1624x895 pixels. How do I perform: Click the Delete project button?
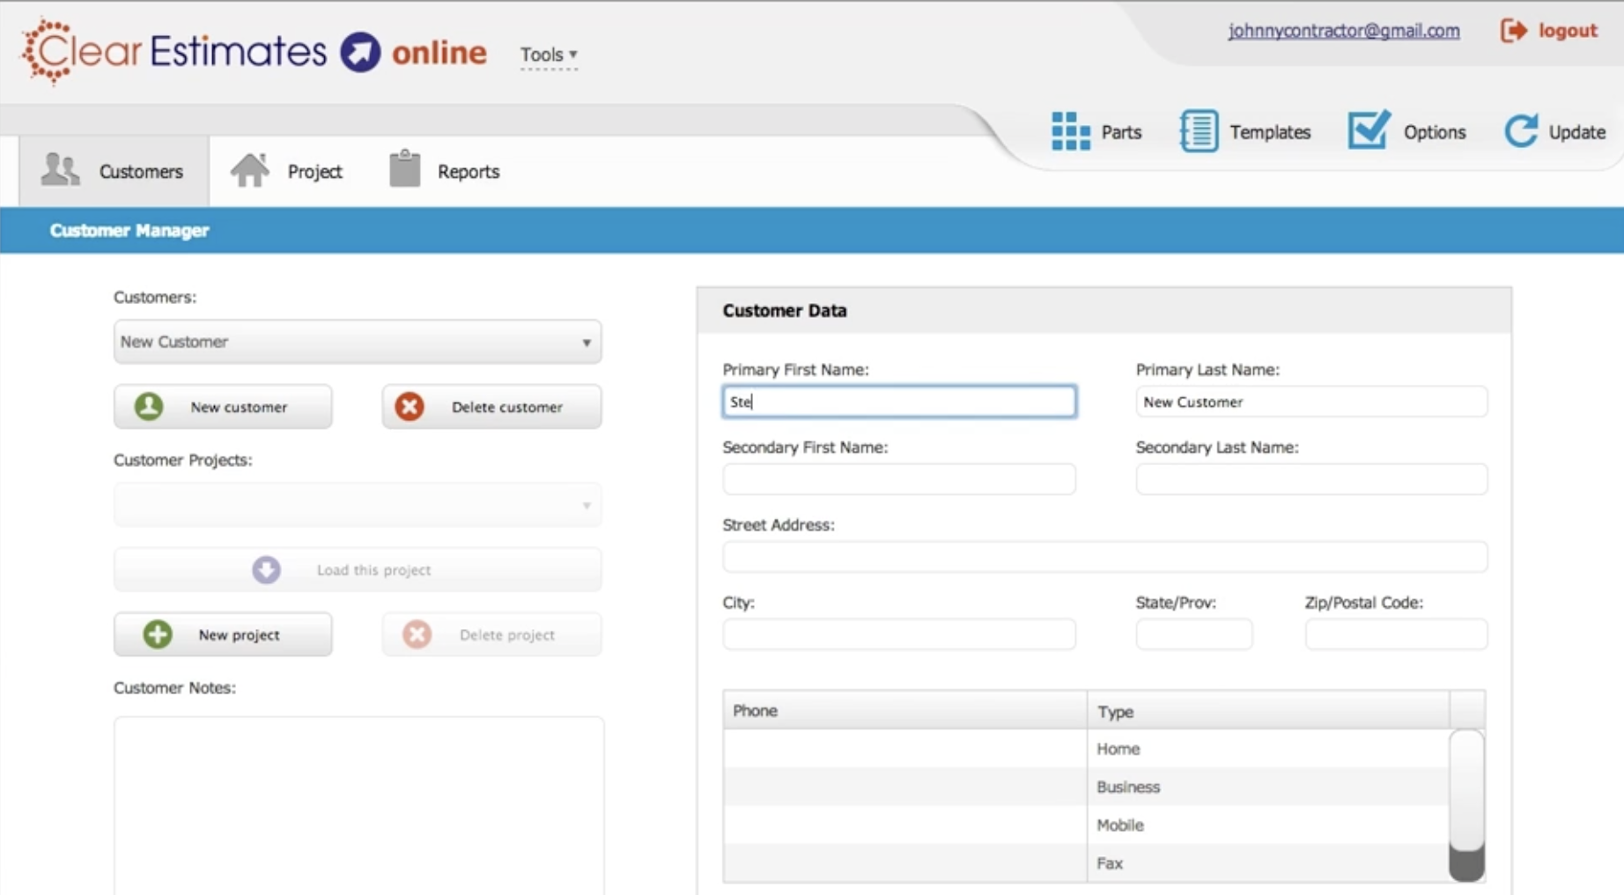pyautogui.click(x=492, y=634)
